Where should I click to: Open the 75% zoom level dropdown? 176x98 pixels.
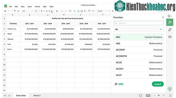pos(159,96)
